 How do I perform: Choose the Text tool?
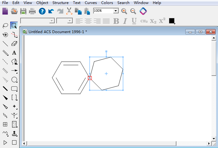click(14, 53)
